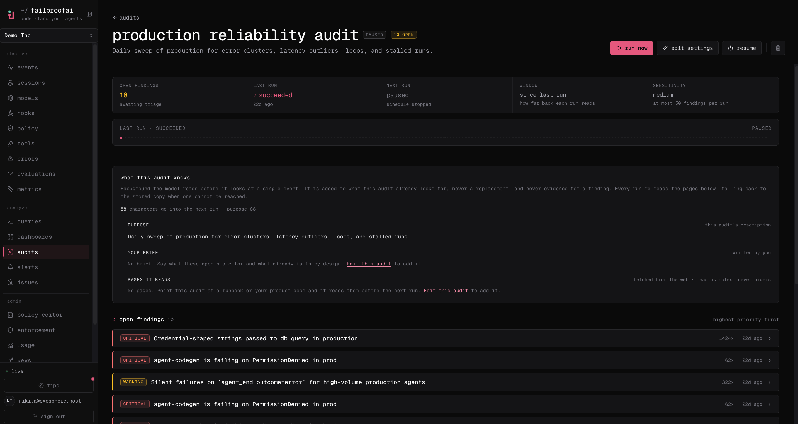Go to the sessions page

pyautogui.click(x=46, y=83)
